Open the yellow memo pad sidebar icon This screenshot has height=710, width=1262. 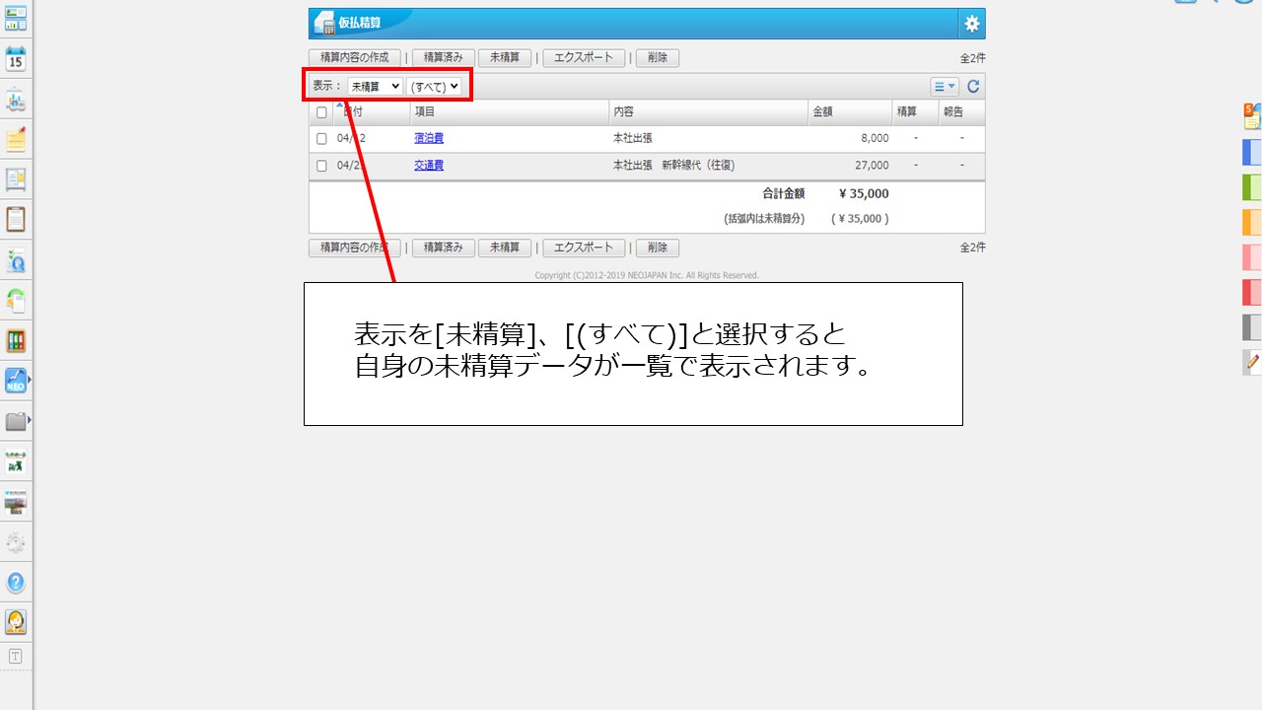click(16, 139)
